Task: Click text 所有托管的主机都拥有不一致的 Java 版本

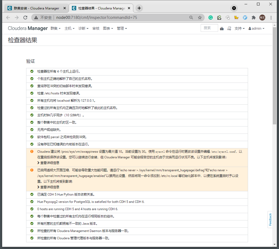Action: pyautogui.click(x=67, y=224)
